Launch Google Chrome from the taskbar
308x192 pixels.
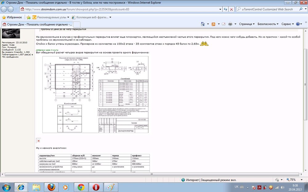[x=81, y=187]
